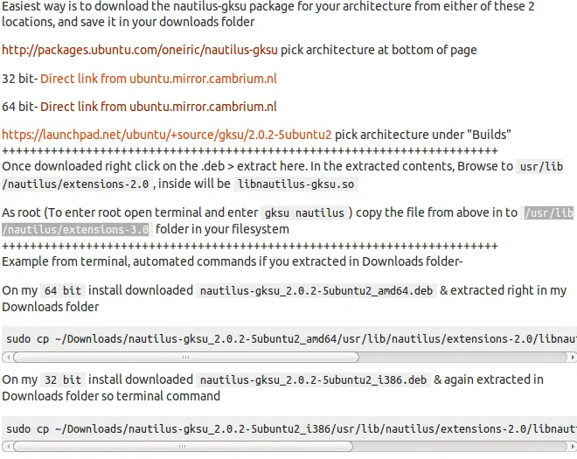The width and height of the screenshot is (577, 459).
Task: Click left arrow of amd64 command scrollbar
Action: (x=8, y=357)
